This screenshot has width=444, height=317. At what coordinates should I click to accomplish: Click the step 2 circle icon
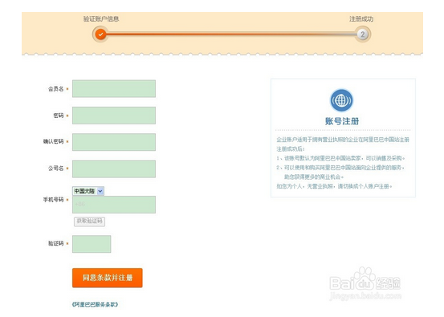point(362,35)
